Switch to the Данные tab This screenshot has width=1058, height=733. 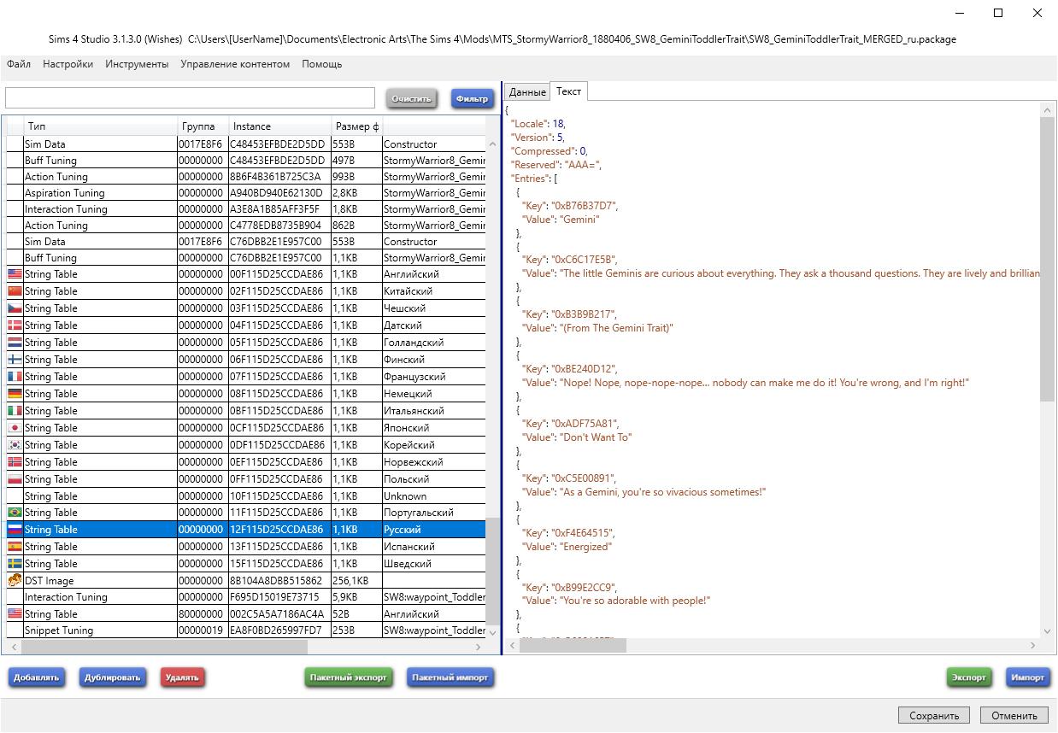(x=527, y=92)
